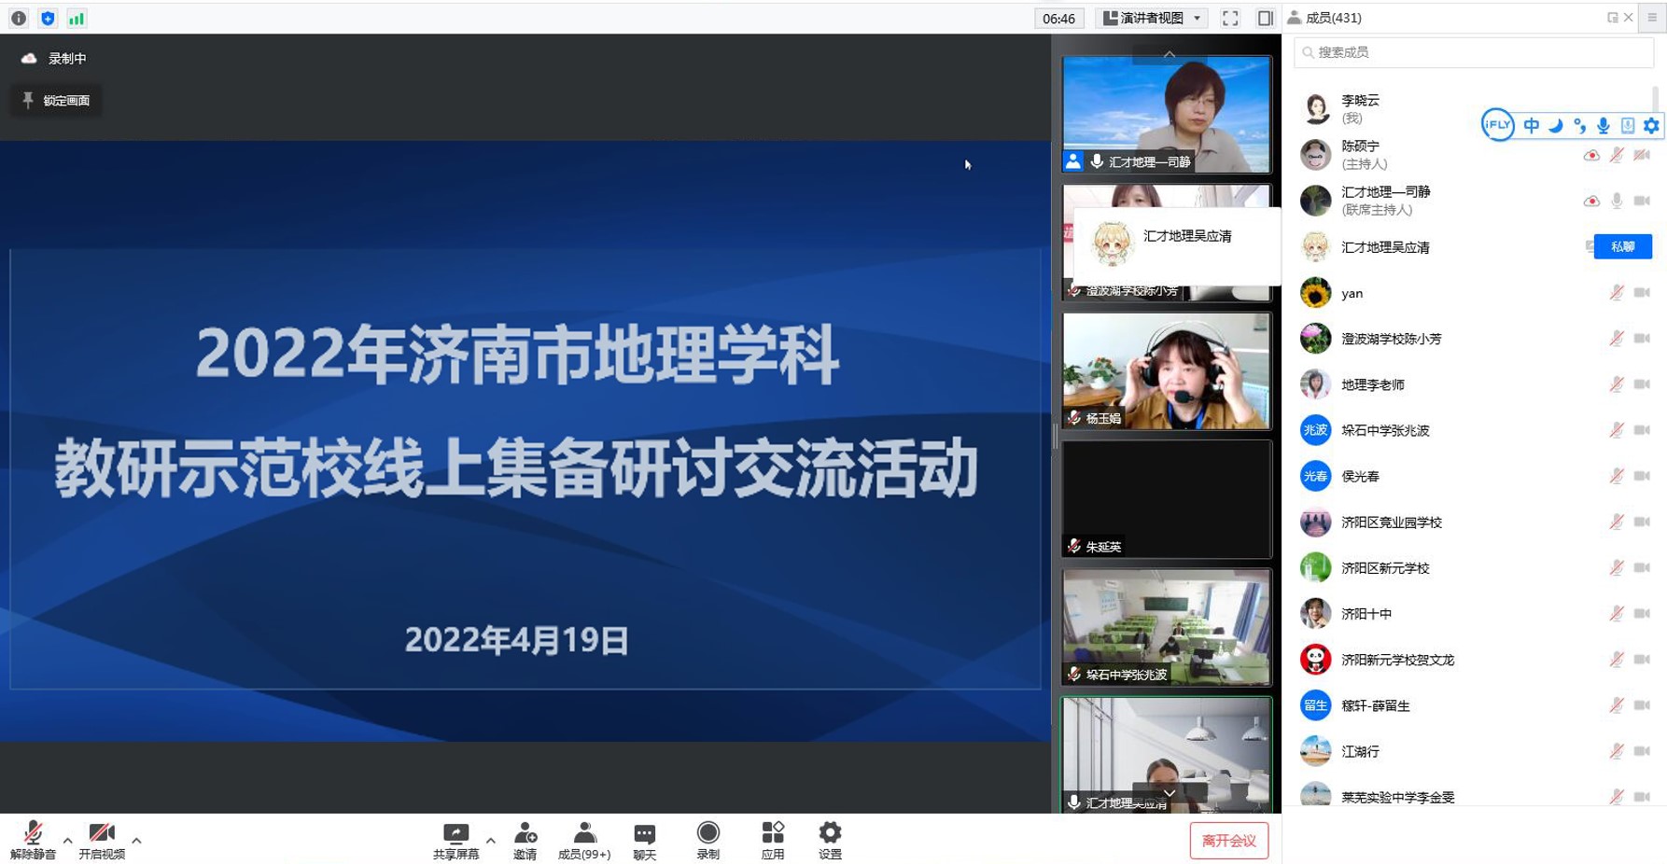Click the private chat (私聊) button
1667x864 pixels.
click(1622, 246)
